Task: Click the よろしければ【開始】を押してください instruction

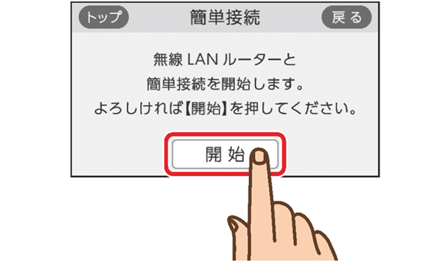Action: (225, 109)
